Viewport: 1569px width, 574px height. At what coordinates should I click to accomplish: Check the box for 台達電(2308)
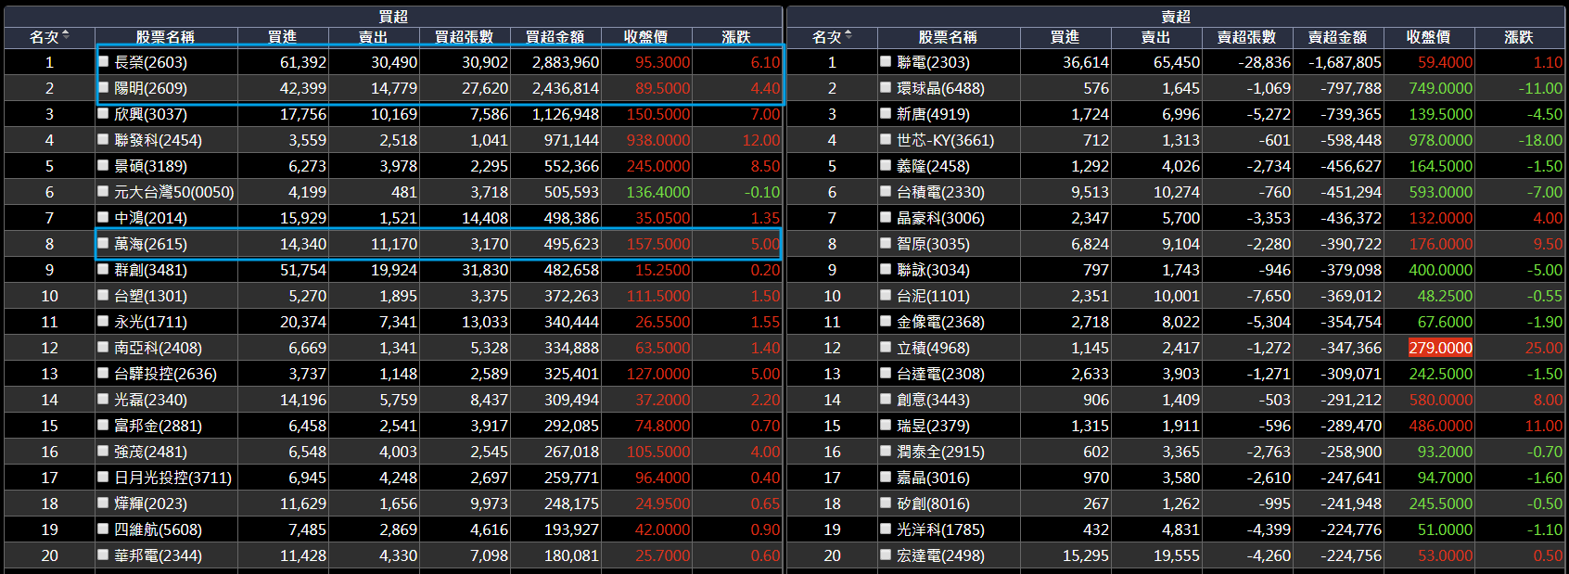[x=886, y=373]
